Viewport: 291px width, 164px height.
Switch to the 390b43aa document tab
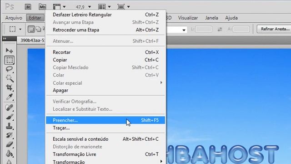pyautogui.click(x=31, y=41)
